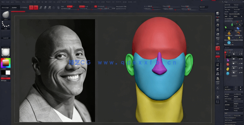Open the dotted stroke type selector
244x125 pixels.
coord(5,25)
